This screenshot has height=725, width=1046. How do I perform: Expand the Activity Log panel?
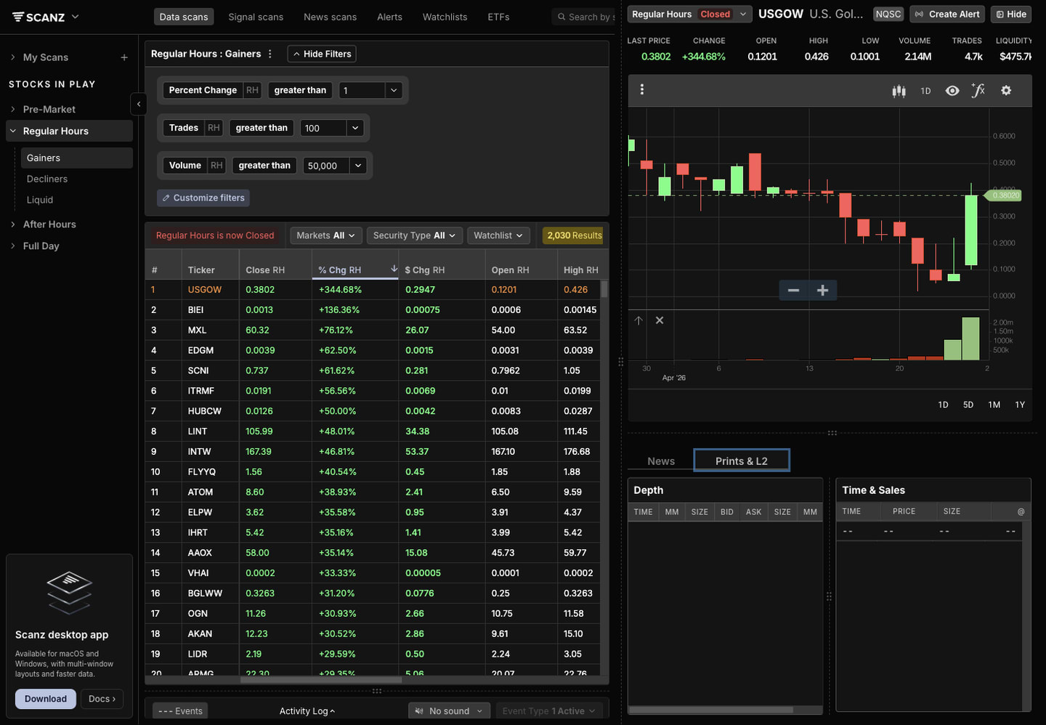tap(307, 711)
